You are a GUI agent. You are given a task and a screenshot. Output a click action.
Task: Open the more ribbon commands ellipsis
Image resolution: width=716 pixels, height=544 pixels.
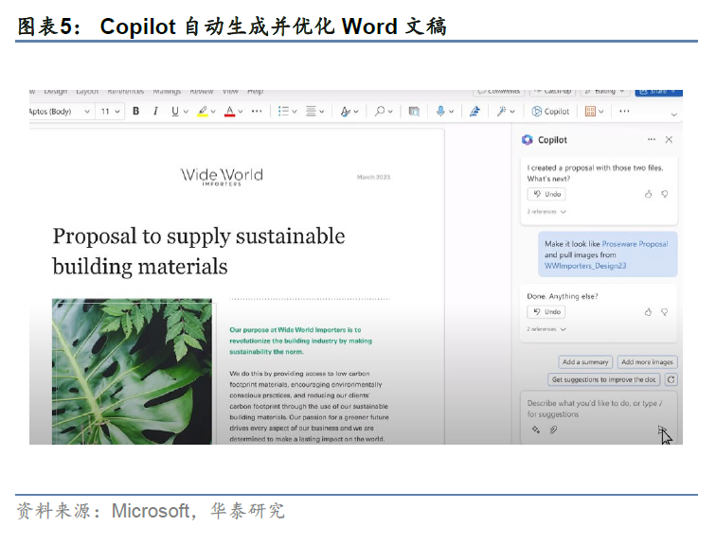coord(624,111)
